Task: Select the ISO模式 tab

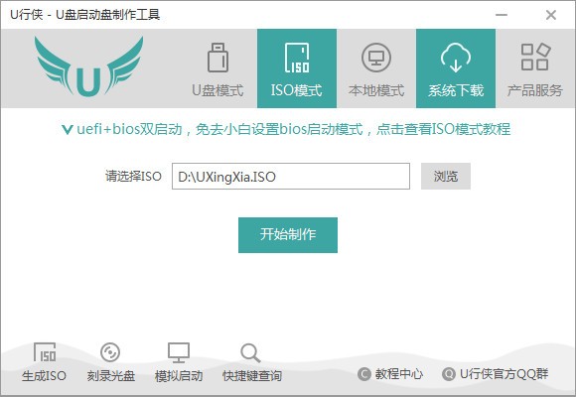Action: (297, 68)
